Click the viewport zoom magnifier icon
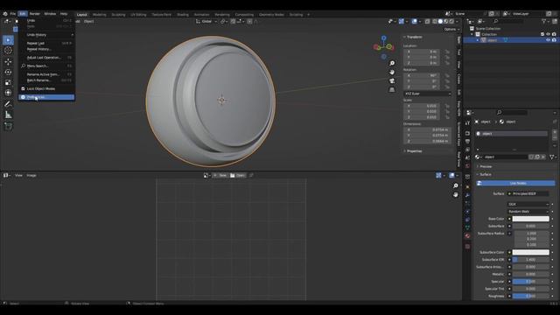This screenshot has width=560, height=315. [x=392, y=63]
